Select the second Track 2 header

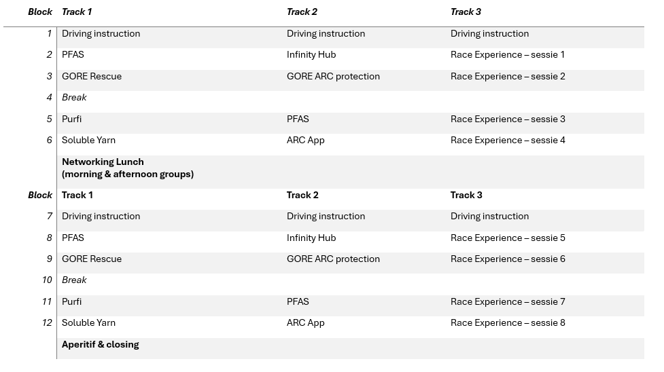(x=302, y=195)
